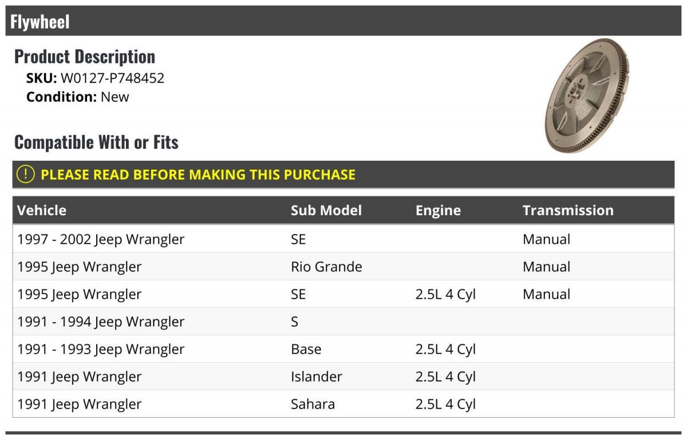Screen dimensions: 687x440
Task: Click the SKU number W0127-P748452
Action: 112,78
